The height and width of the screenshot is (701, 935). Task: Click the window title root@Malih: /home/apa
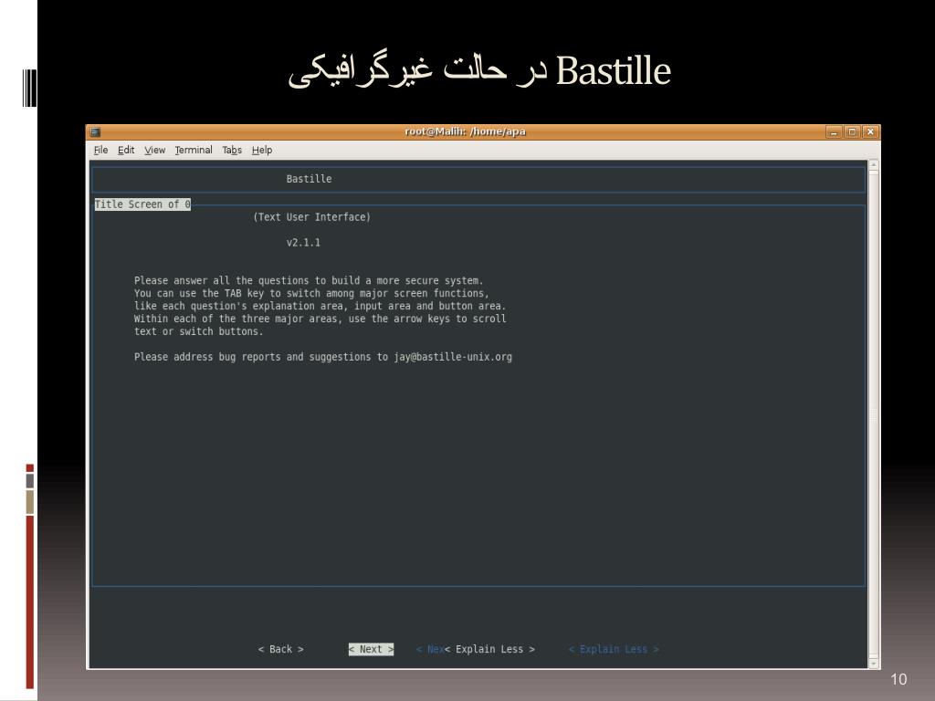point(465,131)
